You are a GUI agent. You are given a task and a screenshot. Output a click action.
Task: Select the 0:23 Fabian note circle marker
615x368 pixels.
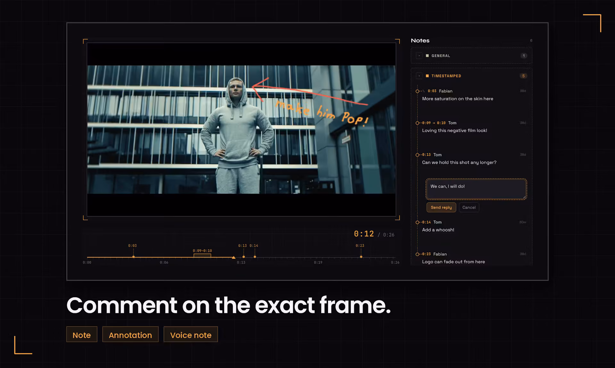coord(417,254)
